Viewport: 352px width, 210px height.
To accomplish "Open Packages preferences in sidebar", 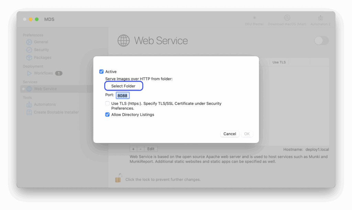I will [43, 58].
